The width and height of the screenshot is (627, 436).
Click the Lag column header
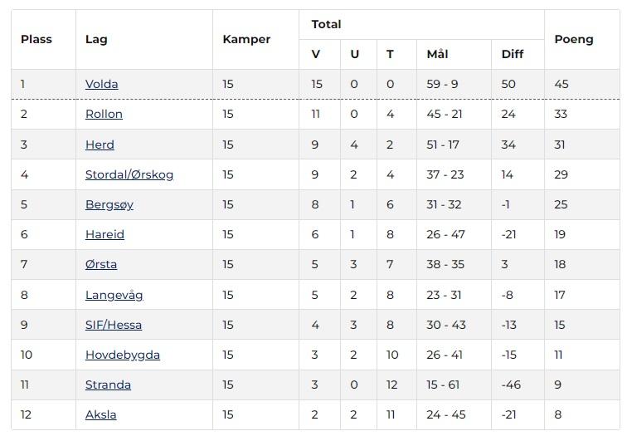click(x=96, y=39)
